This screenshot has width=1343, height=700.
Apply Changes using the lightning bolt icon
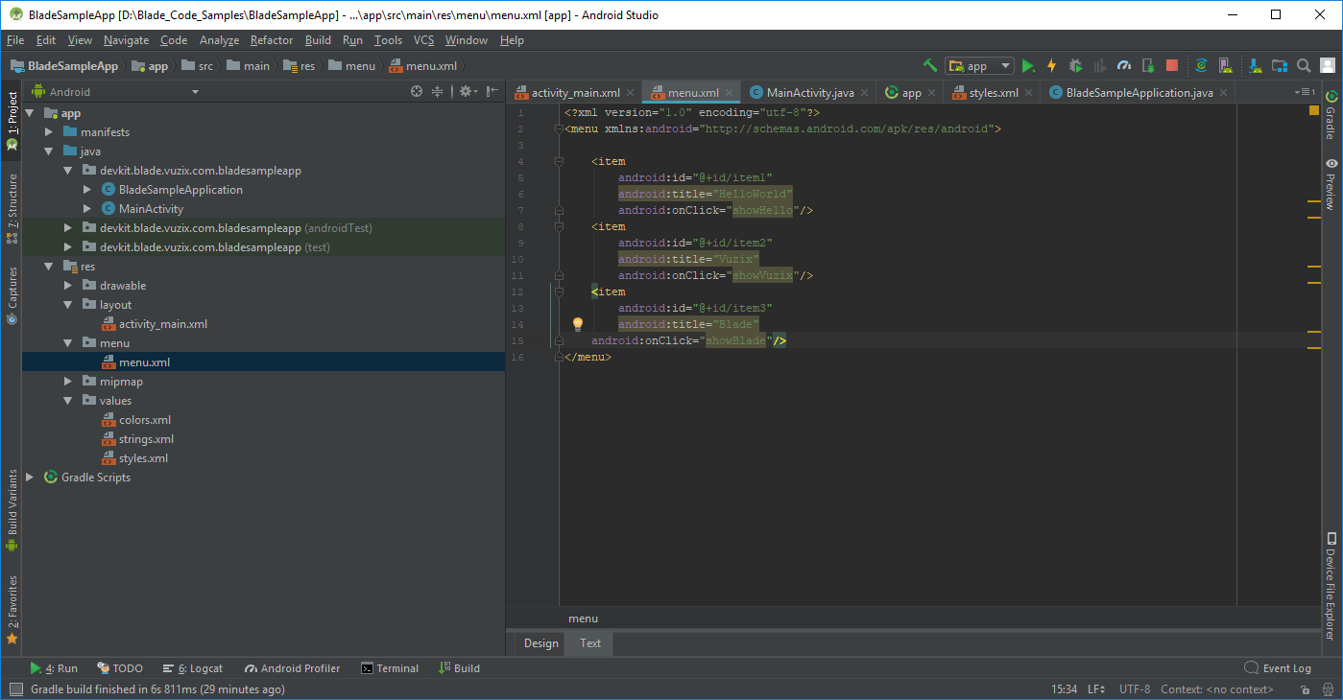click(1051, 66)
